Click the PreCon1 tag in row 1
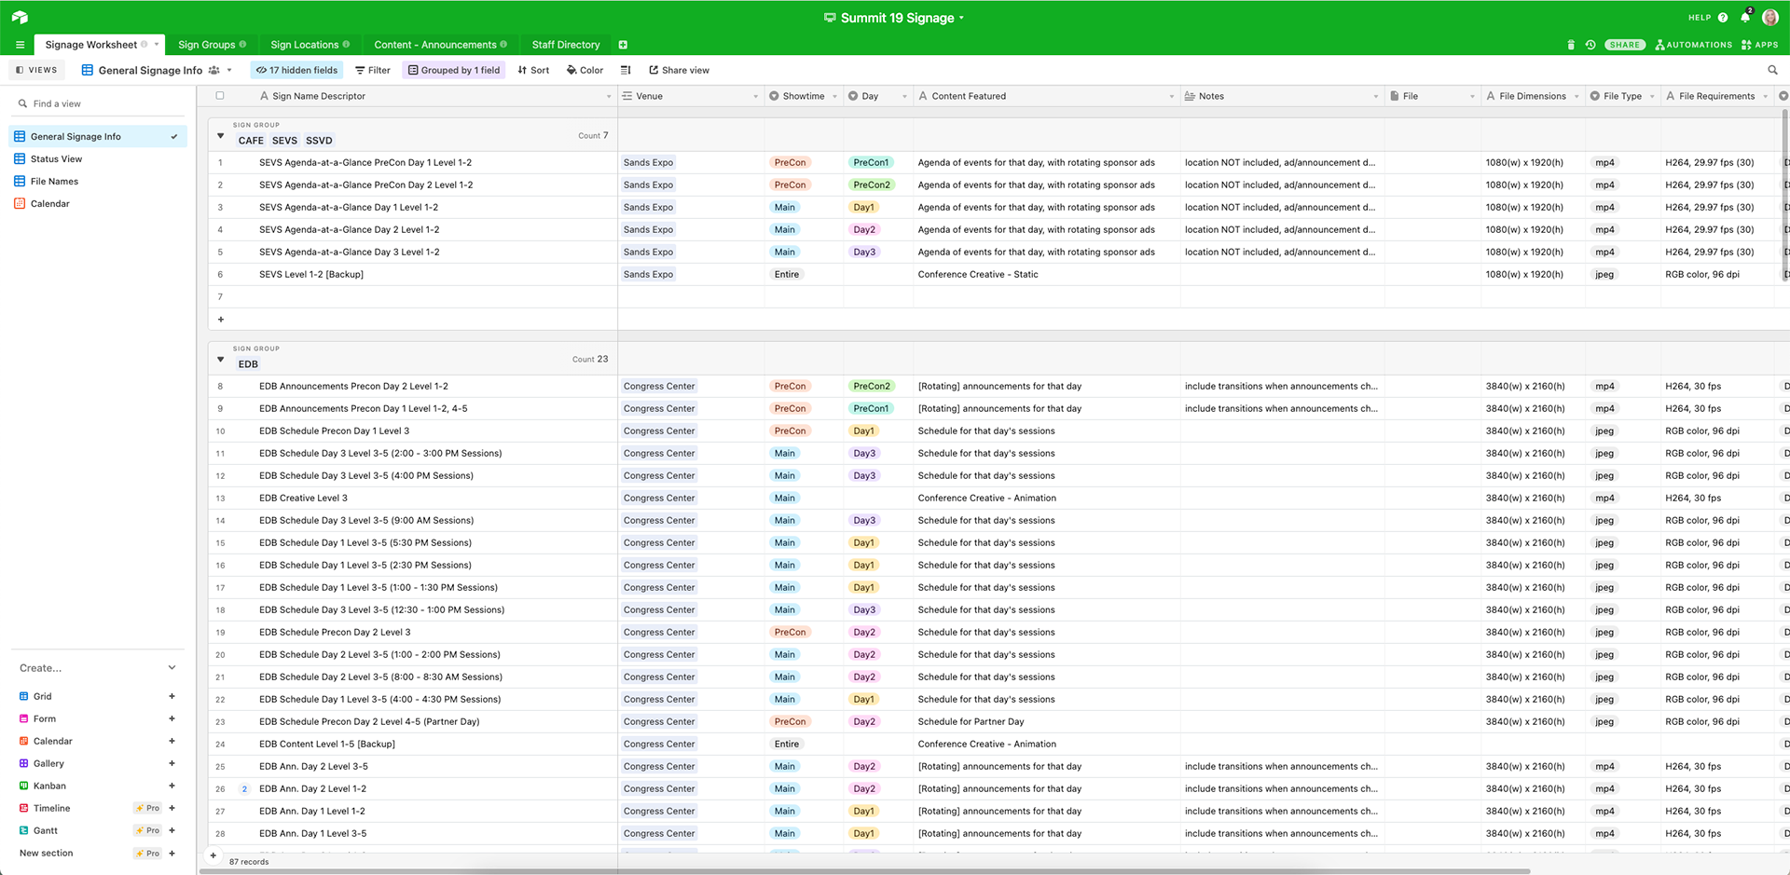1790x875 pixels. 871,162
